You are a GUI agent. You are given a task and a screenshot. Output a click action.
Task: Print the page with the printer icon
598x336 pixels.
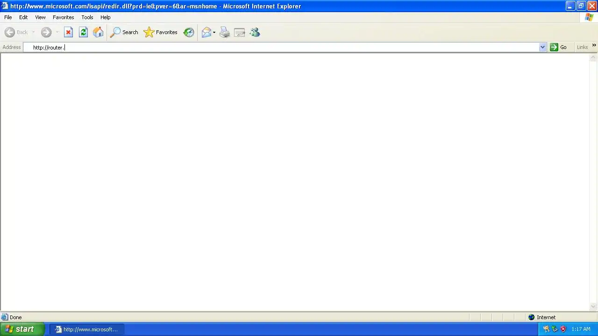coord(225,32)
